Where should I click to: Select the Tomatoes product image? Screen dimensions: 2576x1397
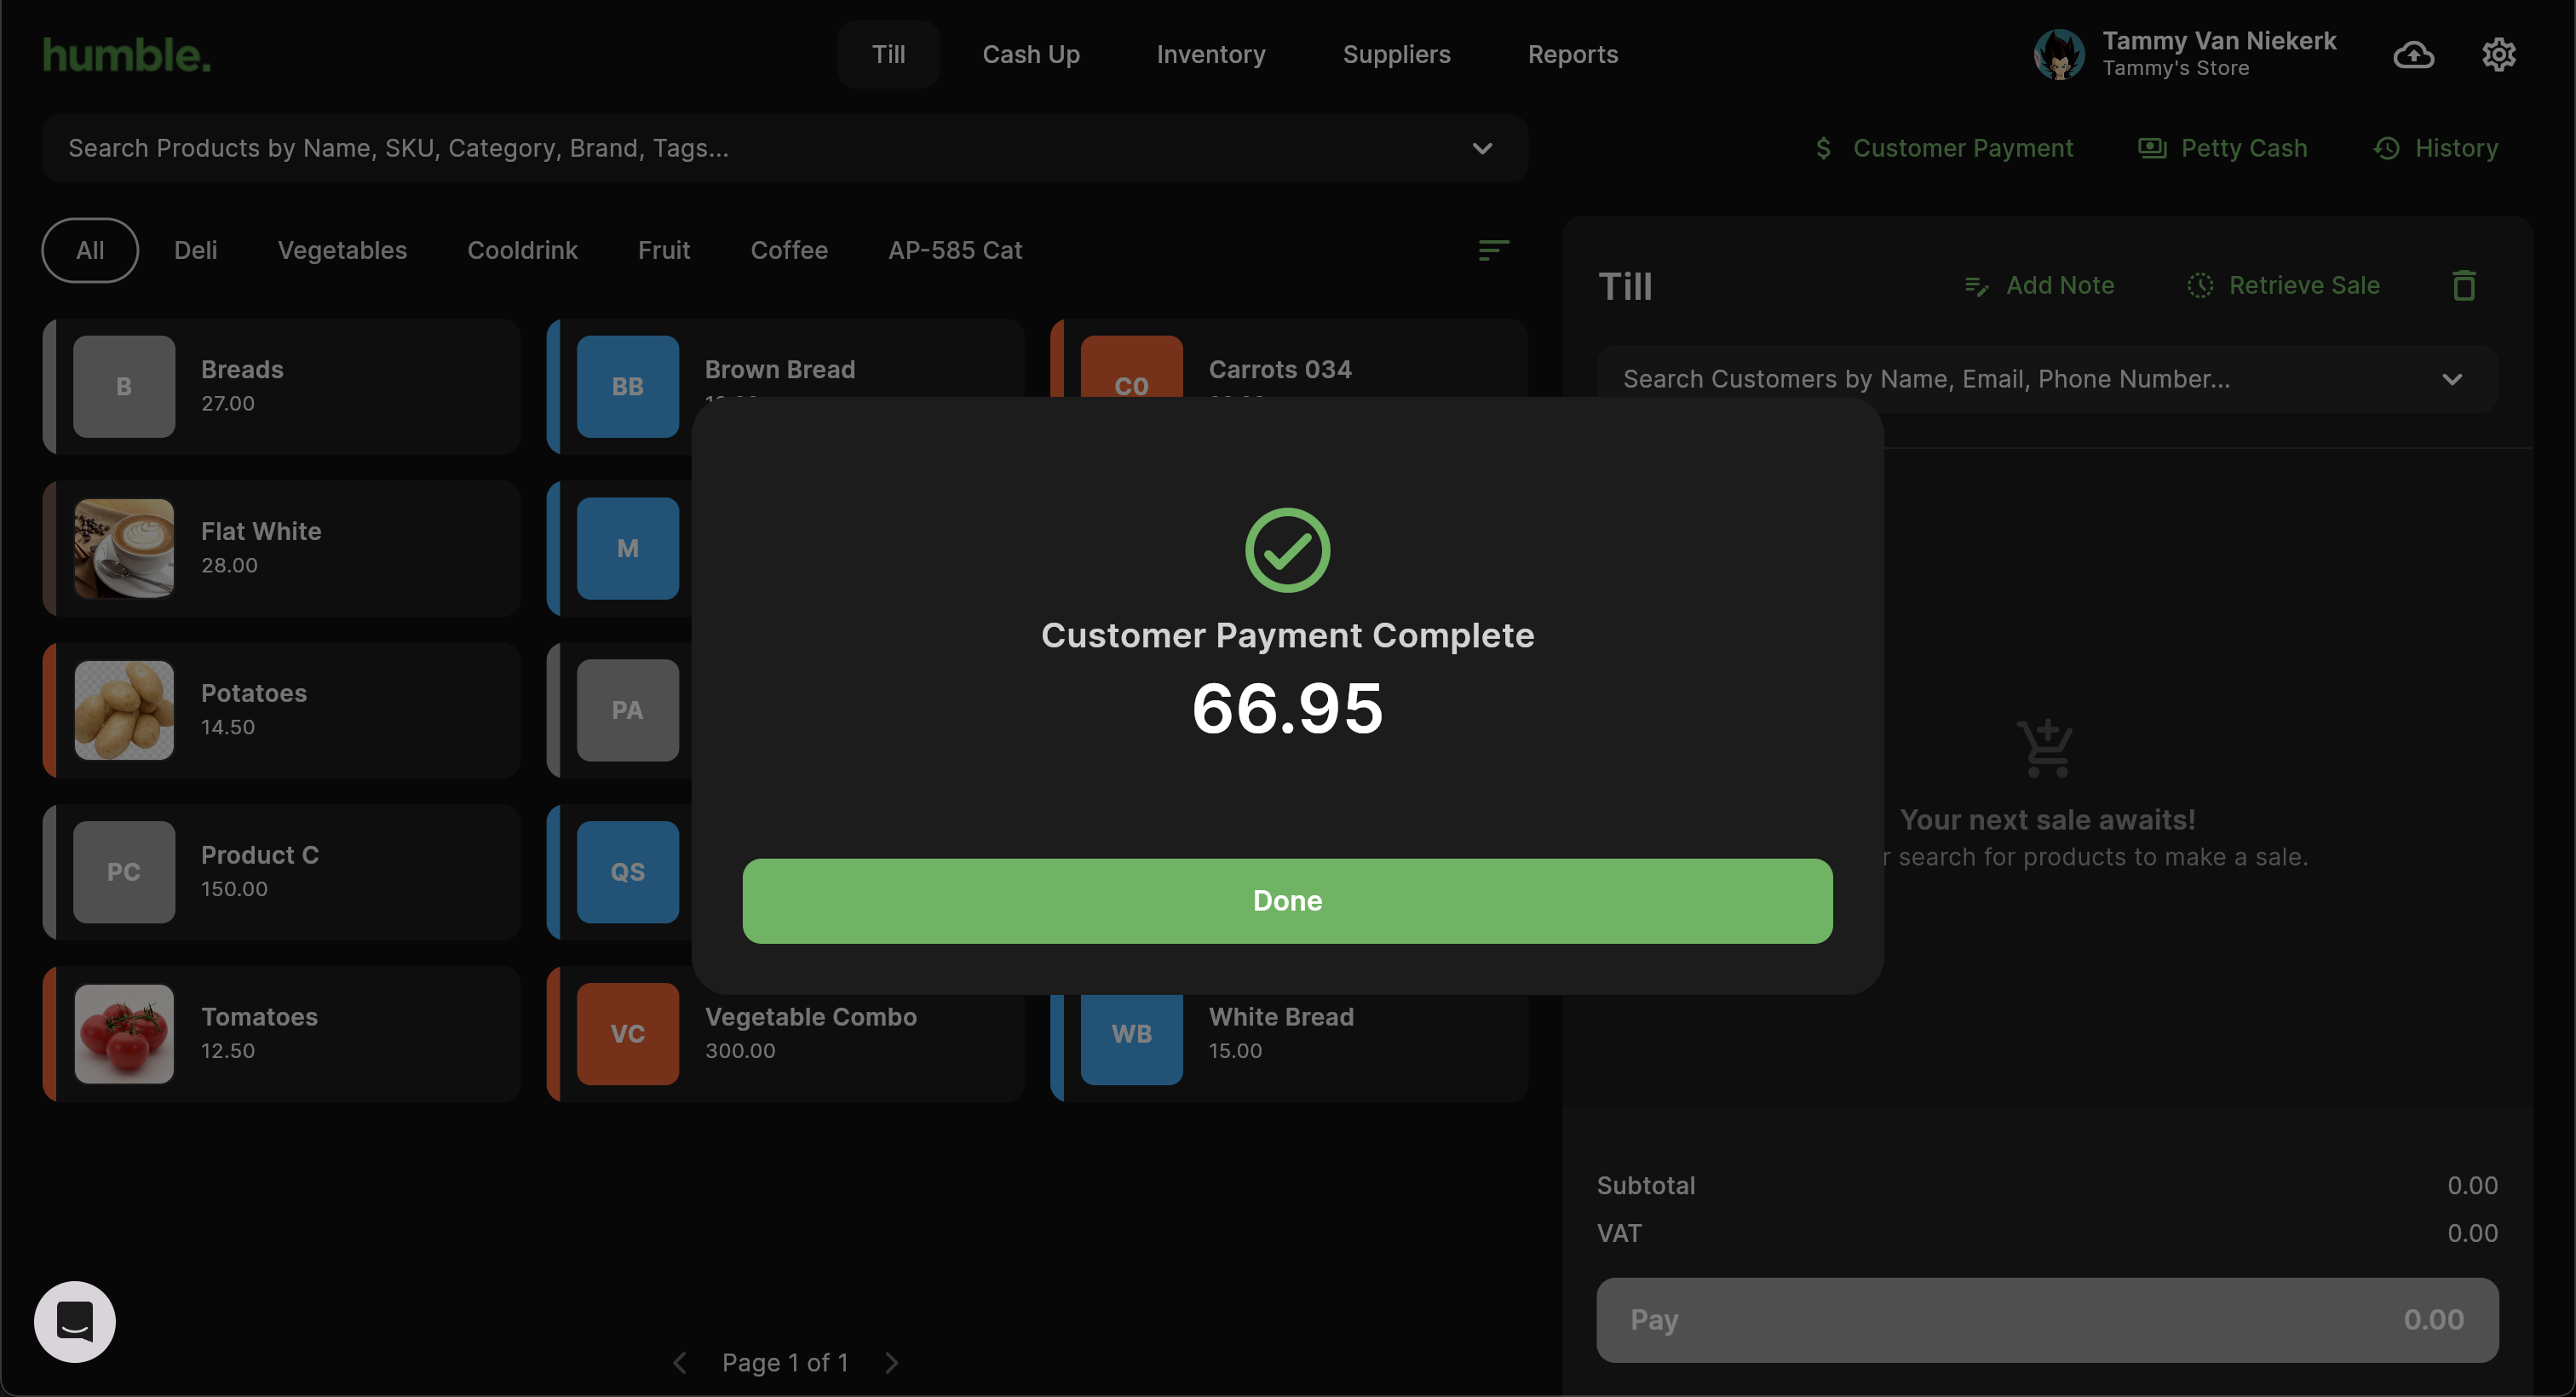(x=124, y=1034)
